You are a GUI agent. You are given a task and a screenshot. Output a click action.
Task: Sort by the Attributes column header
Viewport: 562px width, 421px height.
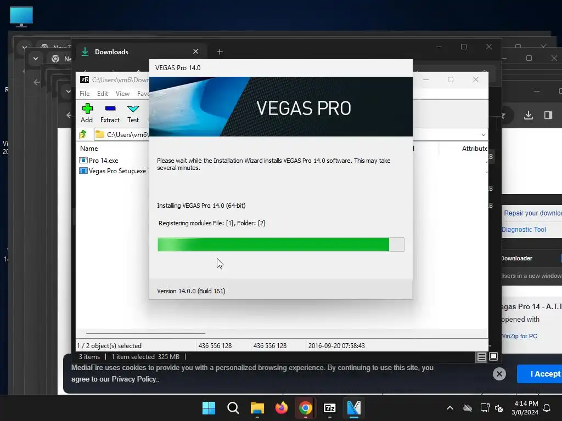pos(475,148)
